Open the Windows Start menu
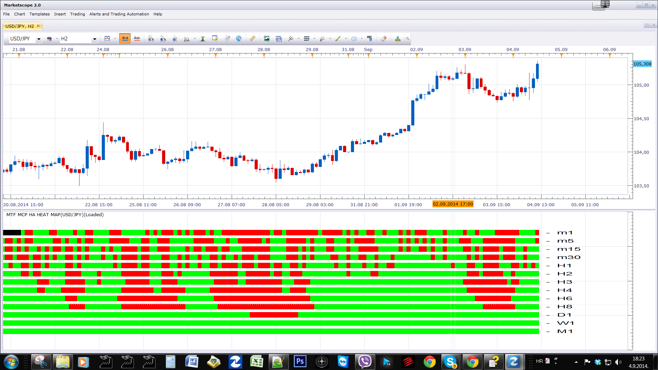The width and height of the screenshot is (658, 370). pos(11,362)
